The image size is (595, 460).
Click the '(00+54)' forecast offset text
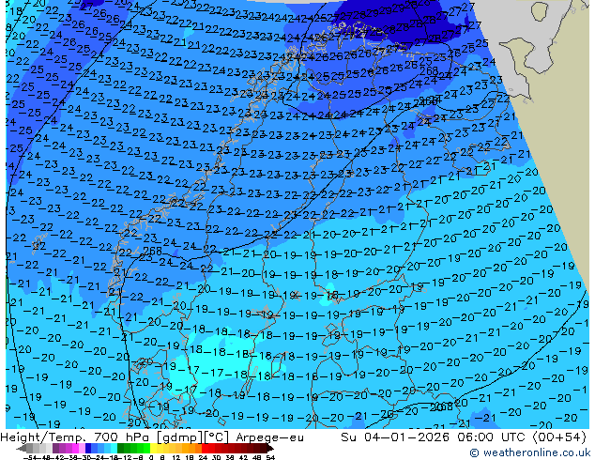coord(559,437)
